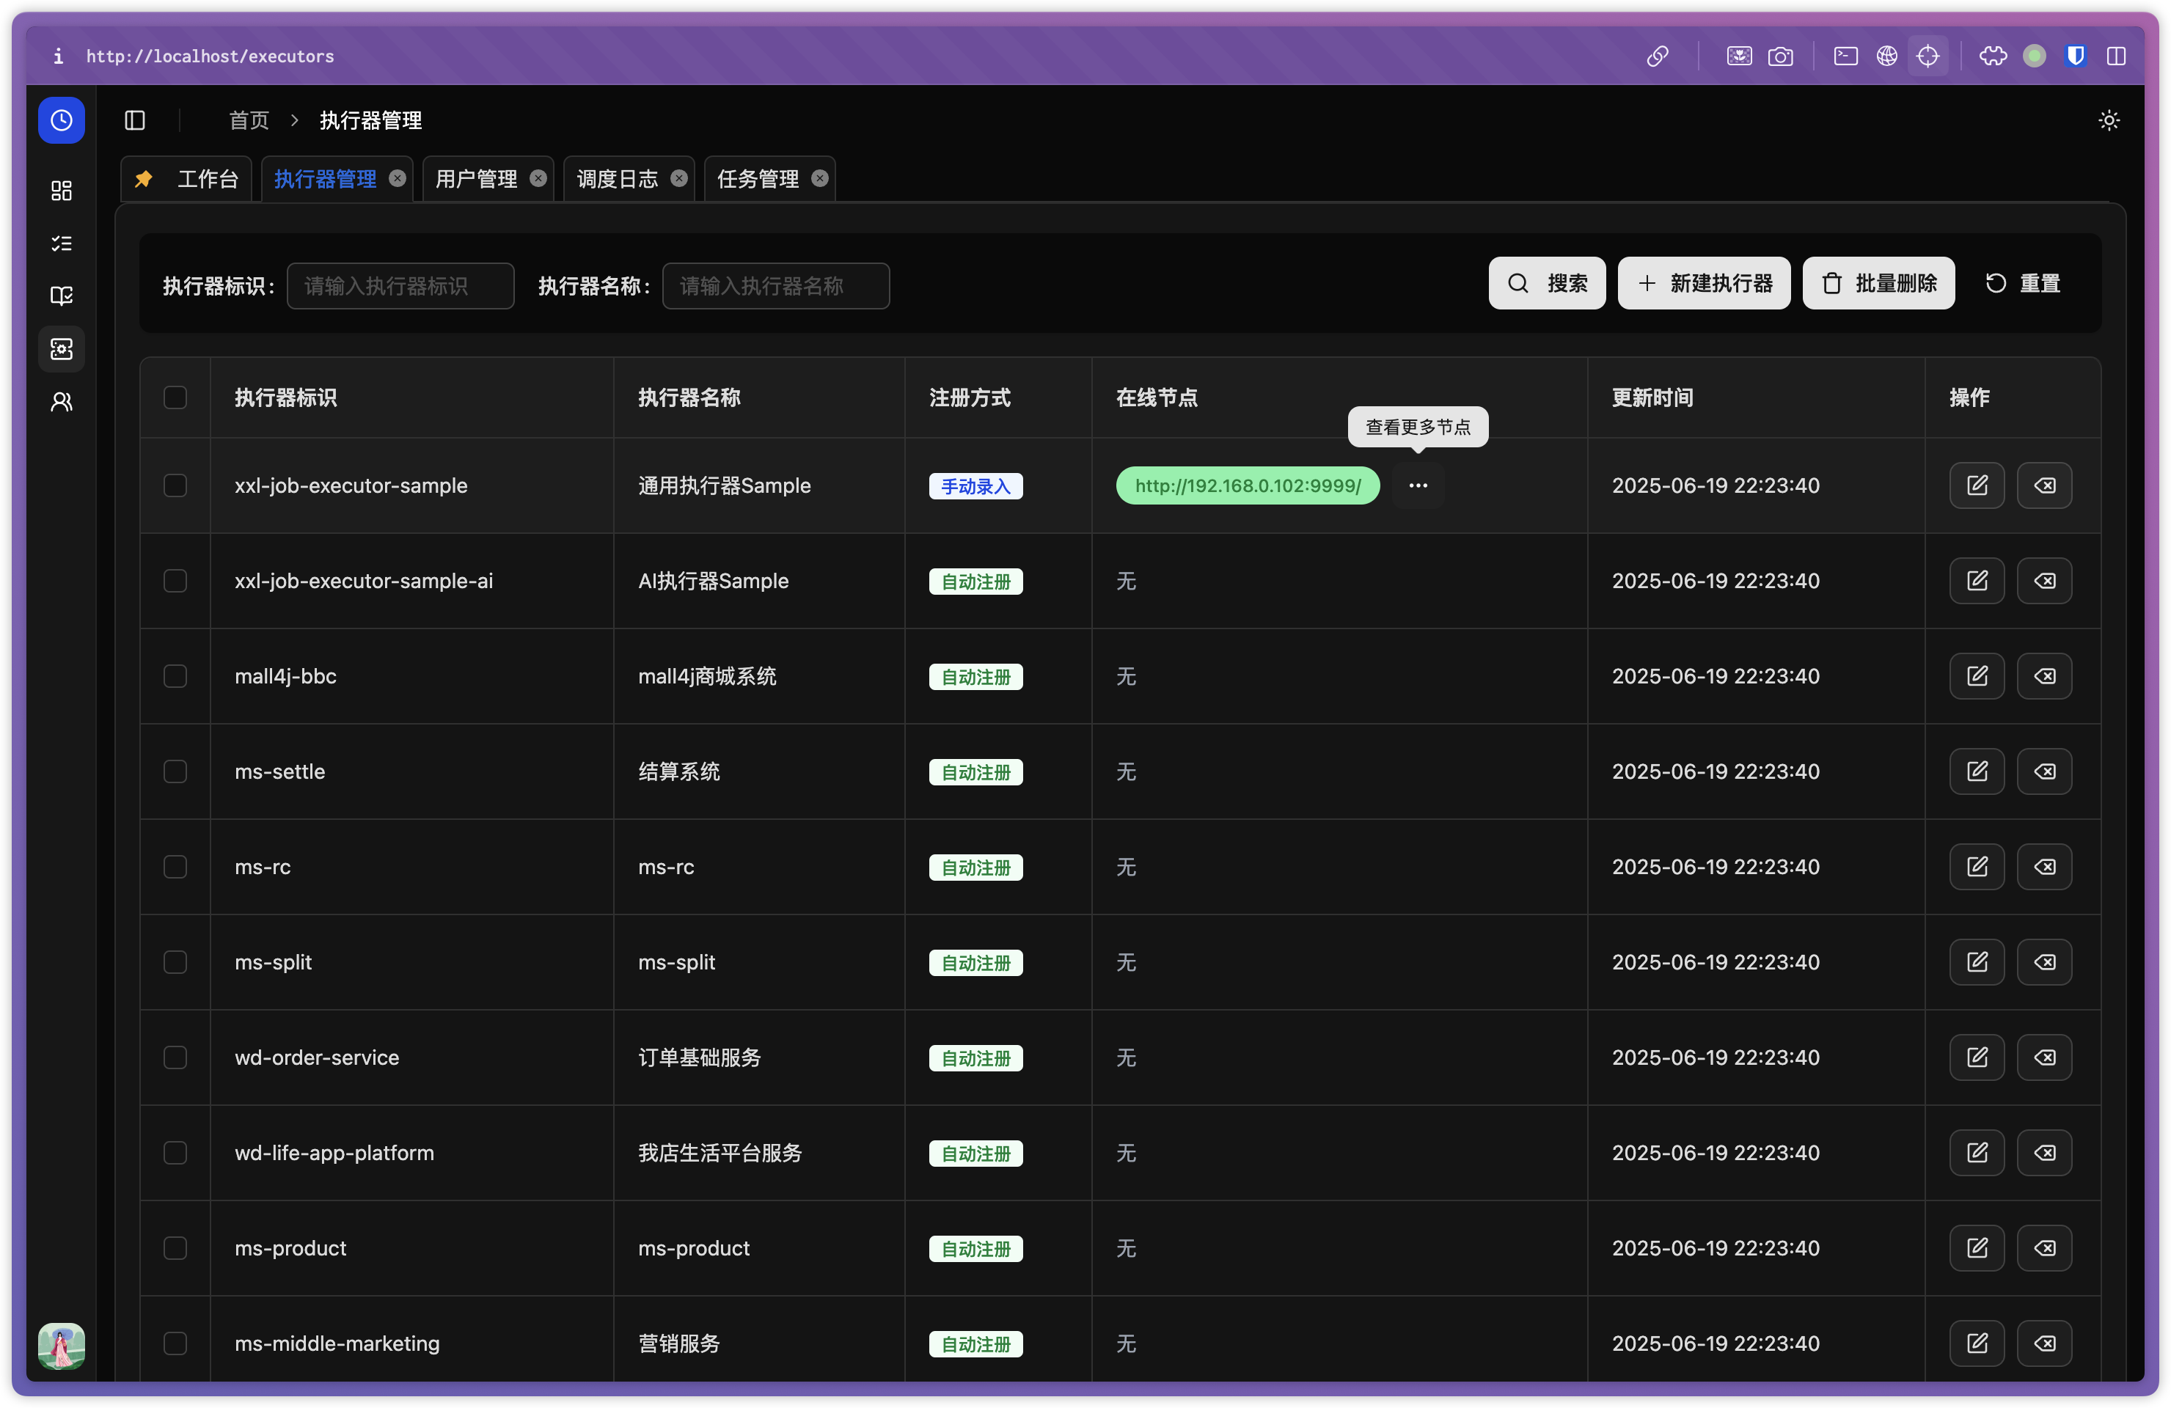
Task: Check the xxl-job-executor-sample row checkbox
Action: coord(175,485)
